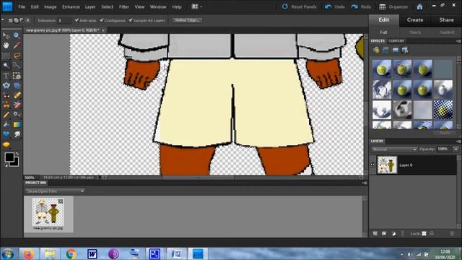462x260 pixels.
Task: Hide Layer 0 using the eye icon
Action: [372, 165]
